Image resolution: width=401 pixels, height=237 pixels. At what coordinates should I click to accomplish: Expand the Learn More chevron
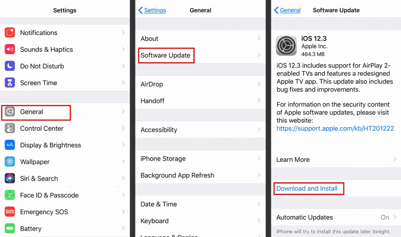click(394, 159)
